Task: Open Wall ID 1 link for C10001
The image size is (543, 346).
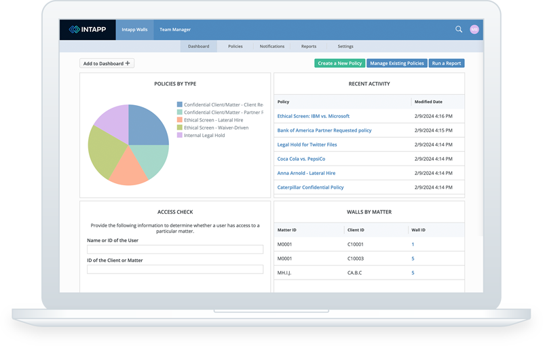Action: (413, 244)
